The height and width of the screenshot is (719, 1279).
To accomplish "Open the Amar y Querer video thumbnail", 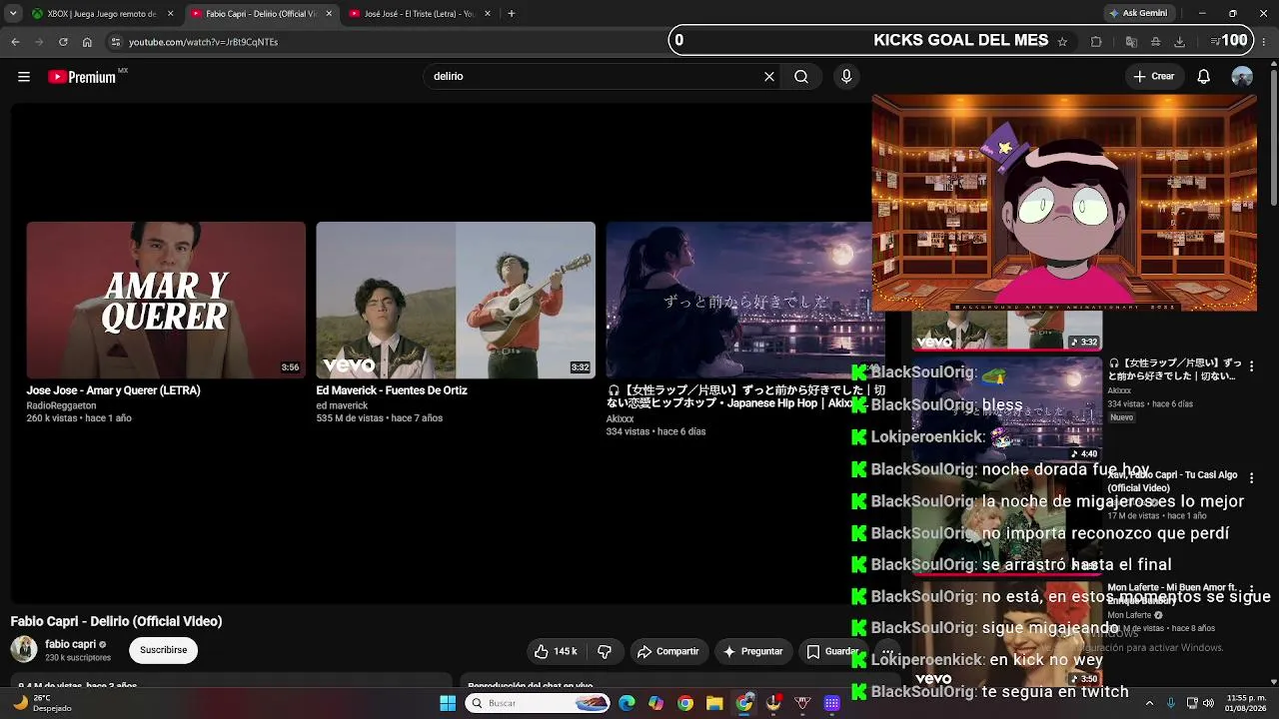I will [x=166, y=300].
